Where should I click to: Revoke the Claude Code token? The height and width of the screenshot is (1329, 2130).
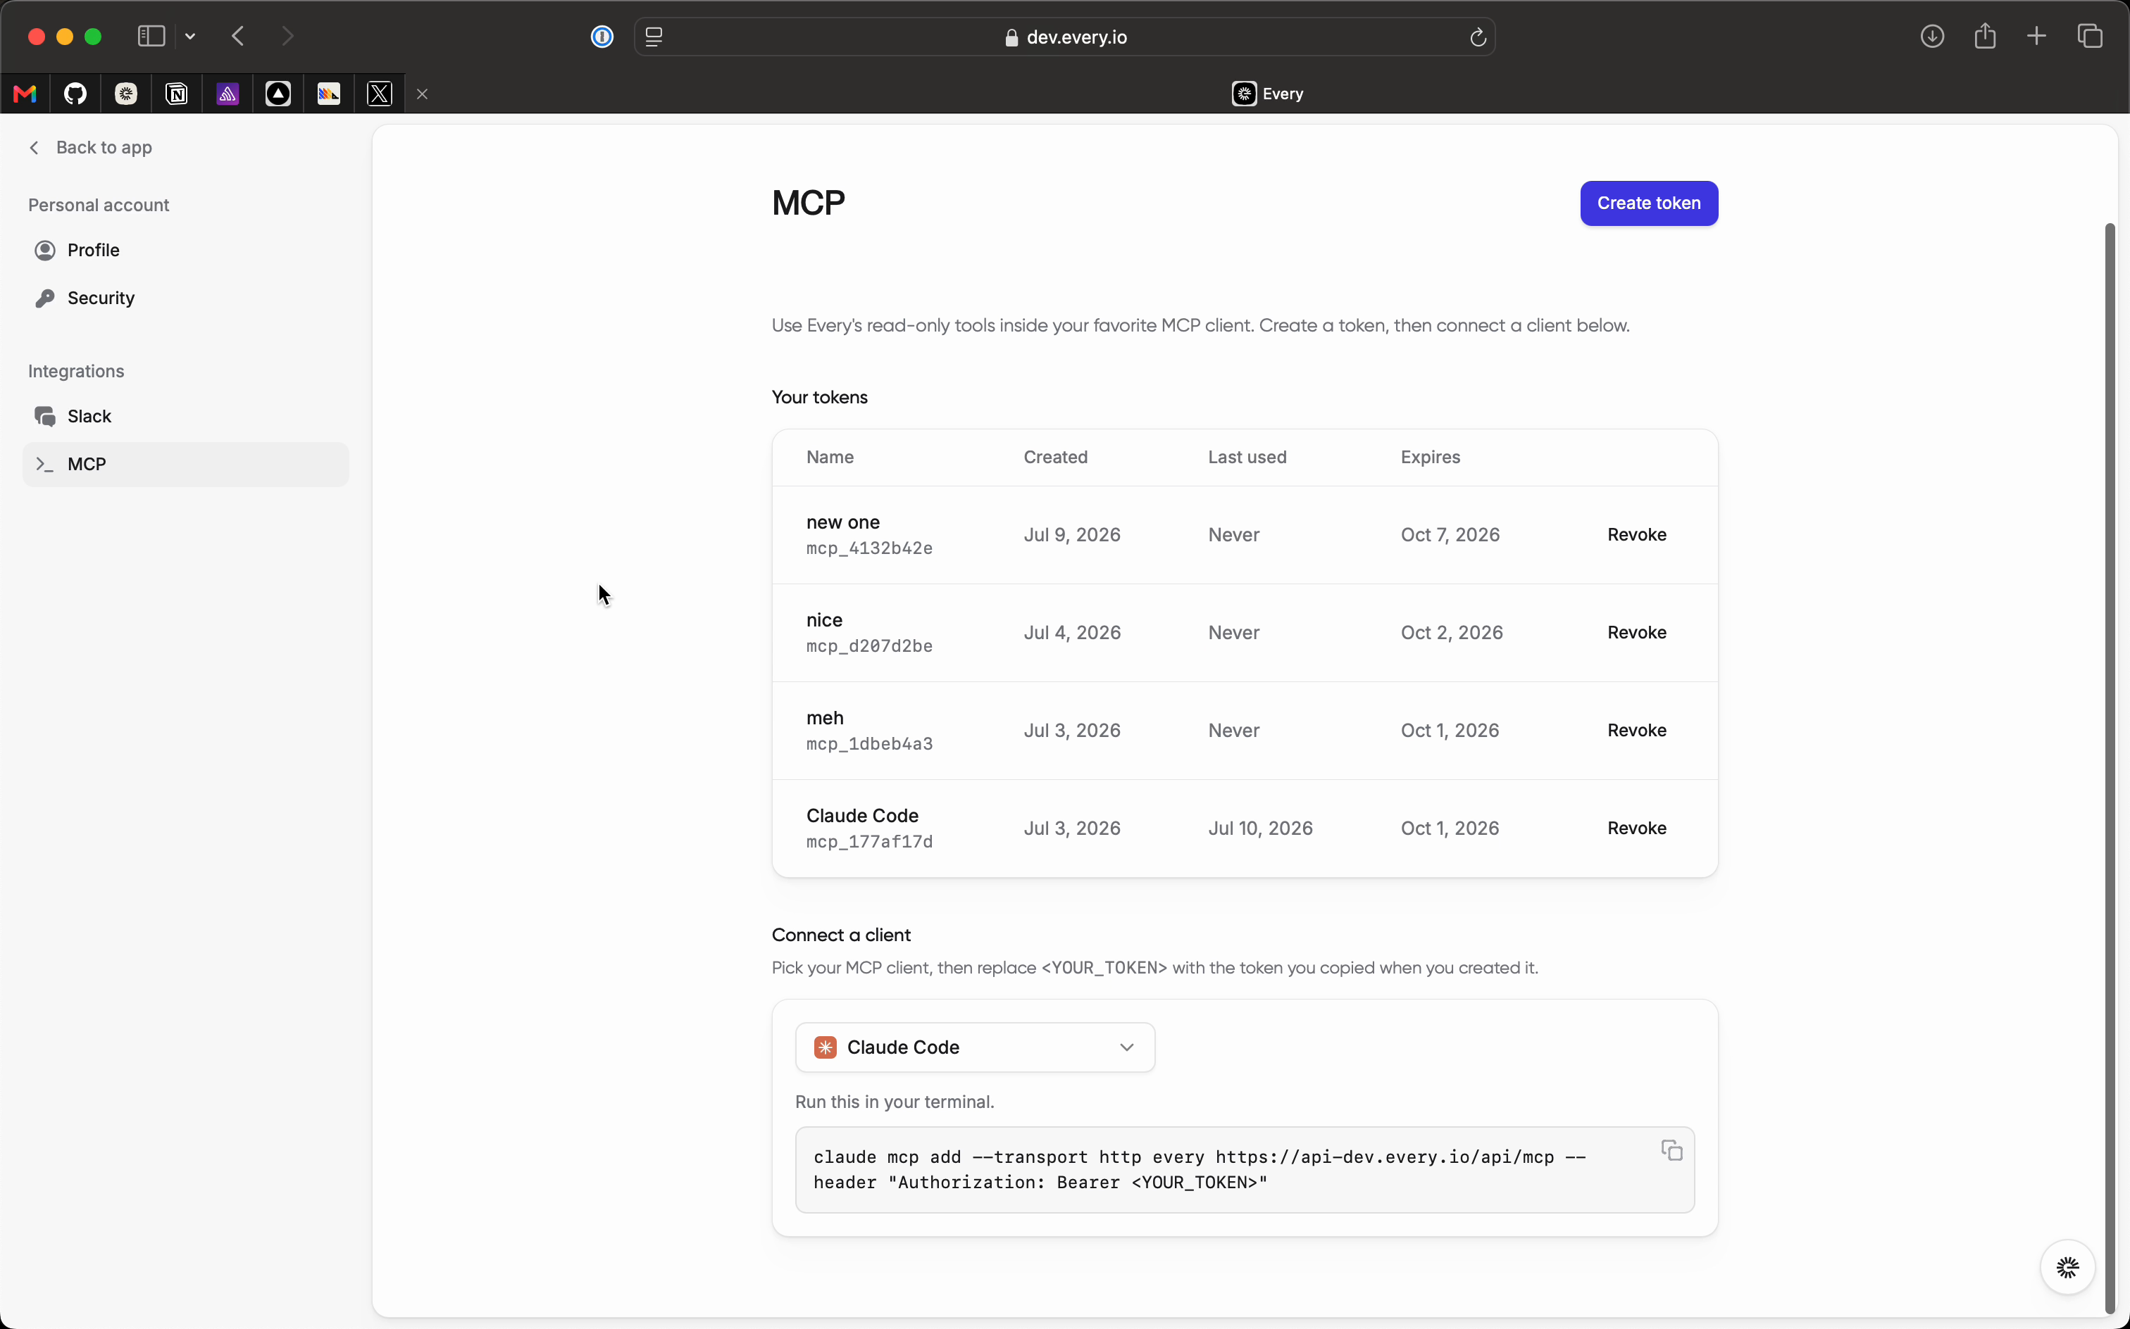coord(1637,828)
